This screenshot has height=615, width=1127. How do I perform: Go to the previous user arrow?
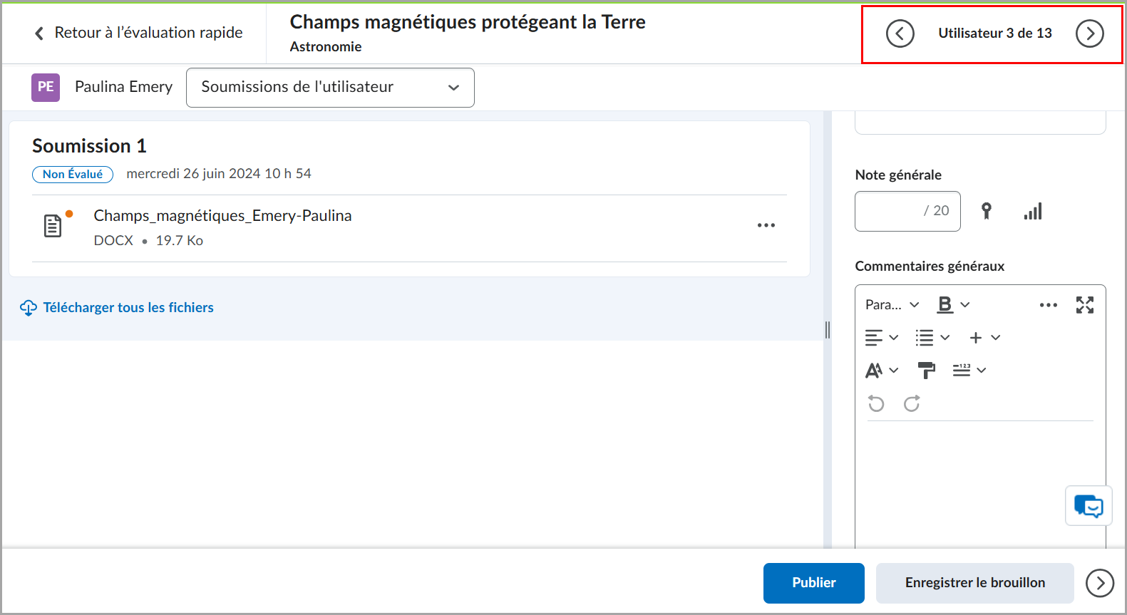(x=900, y=33)
